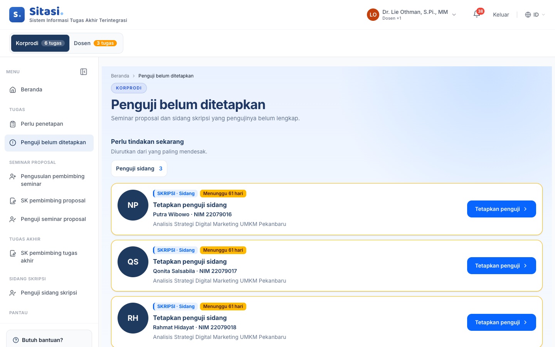Switch to the Korprodi role tab

pos(40,43)
